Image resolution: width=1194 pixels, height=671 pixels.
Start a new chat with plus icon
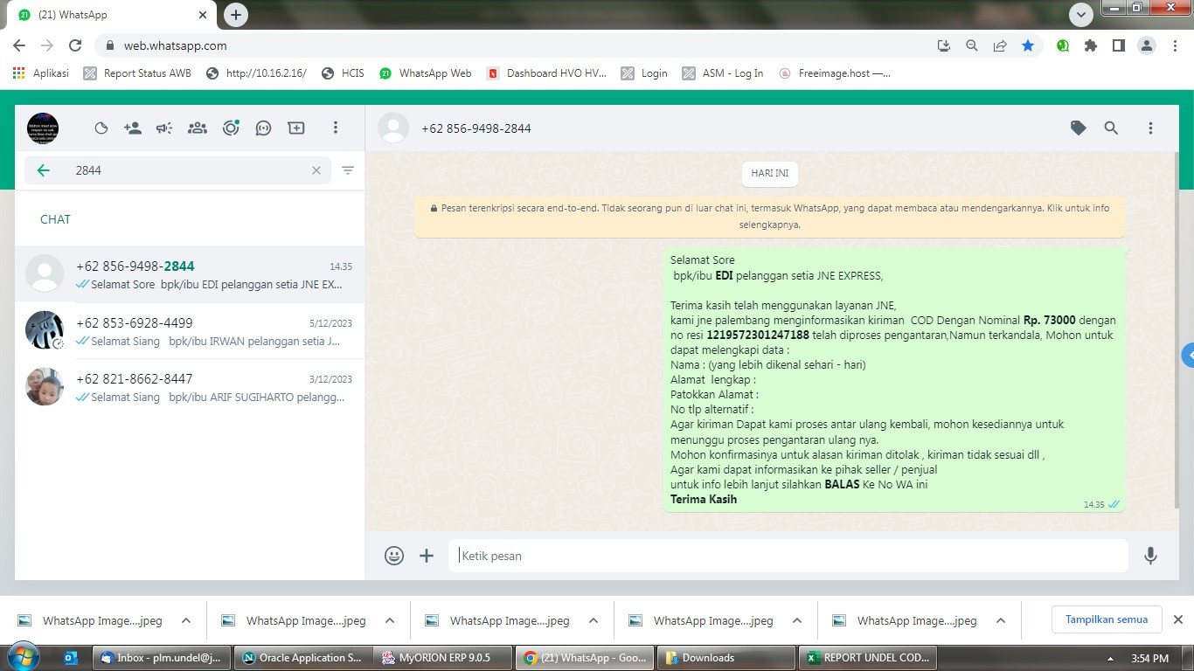296,128
